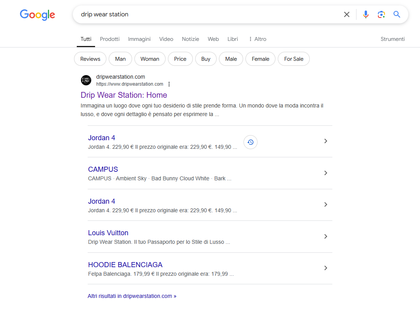Image resolution: width=420 pixels, height=310 pixels.
Task: Open Google Lens image search
Action: (x=381, y=14)
